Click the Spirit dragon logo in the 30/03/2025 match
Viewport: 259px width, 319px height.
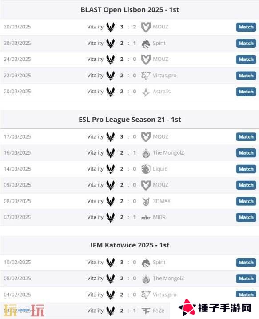click(146, 44)
